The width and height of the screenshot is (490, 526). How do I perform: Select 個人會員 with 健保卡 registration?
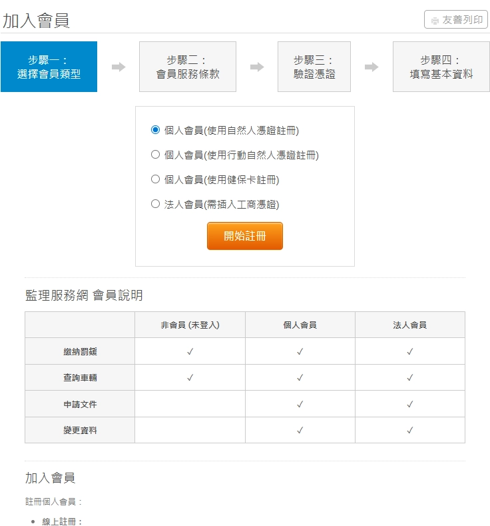tap(156, 179)
